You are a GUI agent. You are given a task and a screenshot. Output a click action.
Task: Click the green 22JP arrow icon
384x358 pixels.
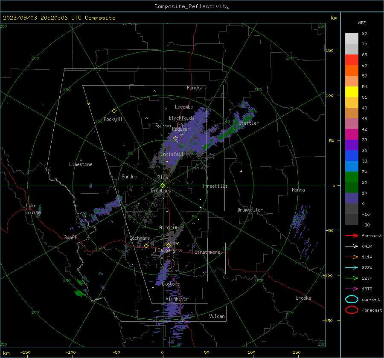tap(352, 278)
